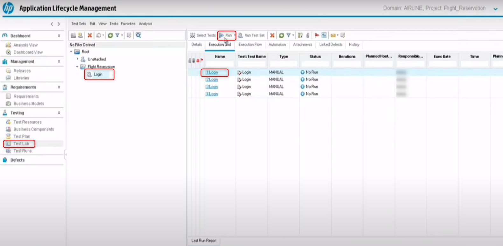503x246 pixels.
Task: Open the Tests menu
Action: point(114,24)
